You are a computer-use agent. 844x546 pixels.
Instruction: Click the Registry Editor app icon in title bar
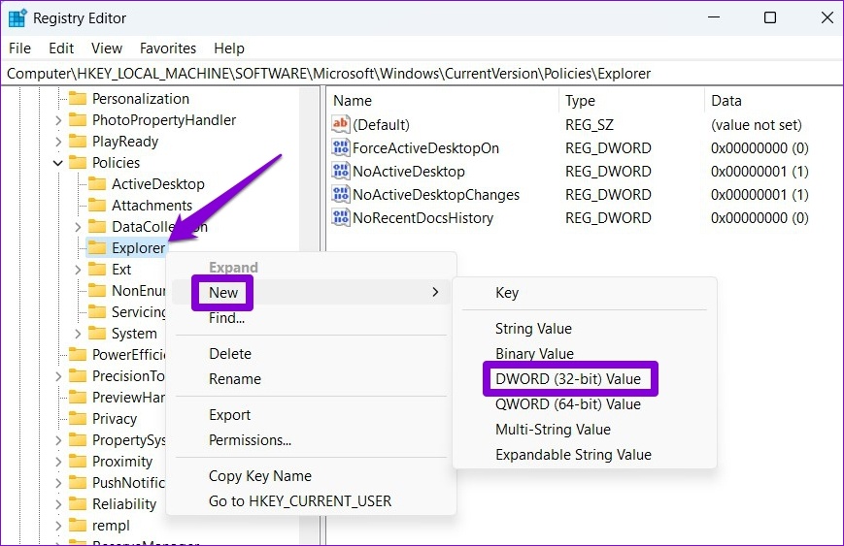(x=17, y=17)
